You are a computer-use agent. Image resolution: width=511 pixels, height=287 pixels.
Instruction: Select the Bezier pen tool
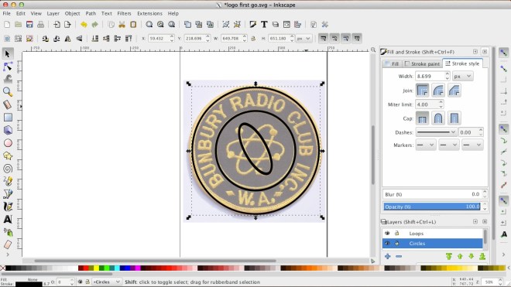(x=8, y=194)
